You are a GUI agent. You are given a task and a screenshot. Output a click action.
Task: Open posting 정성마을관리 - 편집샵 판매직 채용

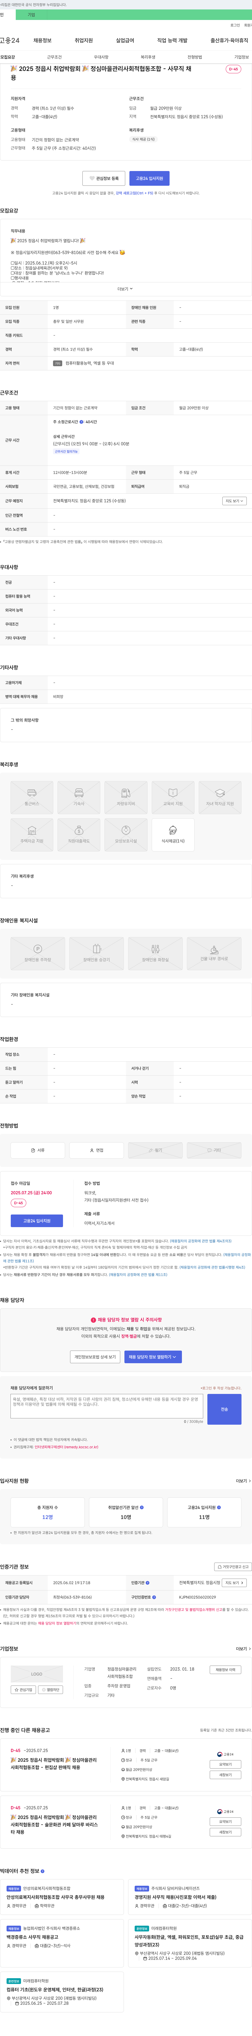[x=54, y=1763]
